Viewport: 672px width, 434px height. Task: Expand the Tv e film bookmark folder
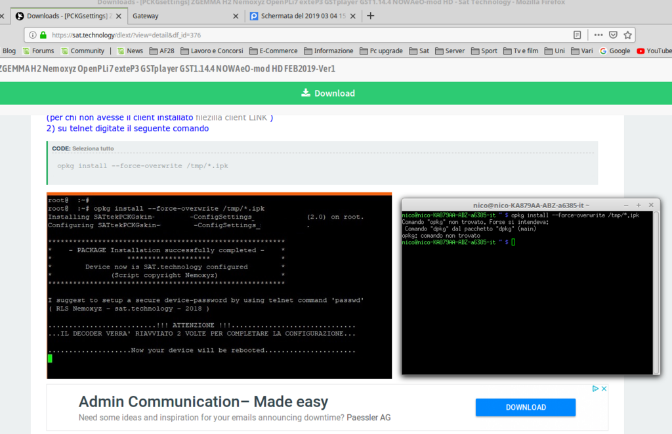520,51
